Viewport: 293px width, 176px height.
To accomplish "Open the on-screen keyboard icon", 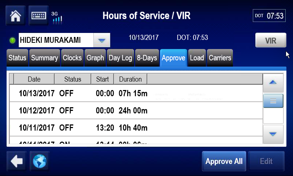I will click(x=37, y=16).
